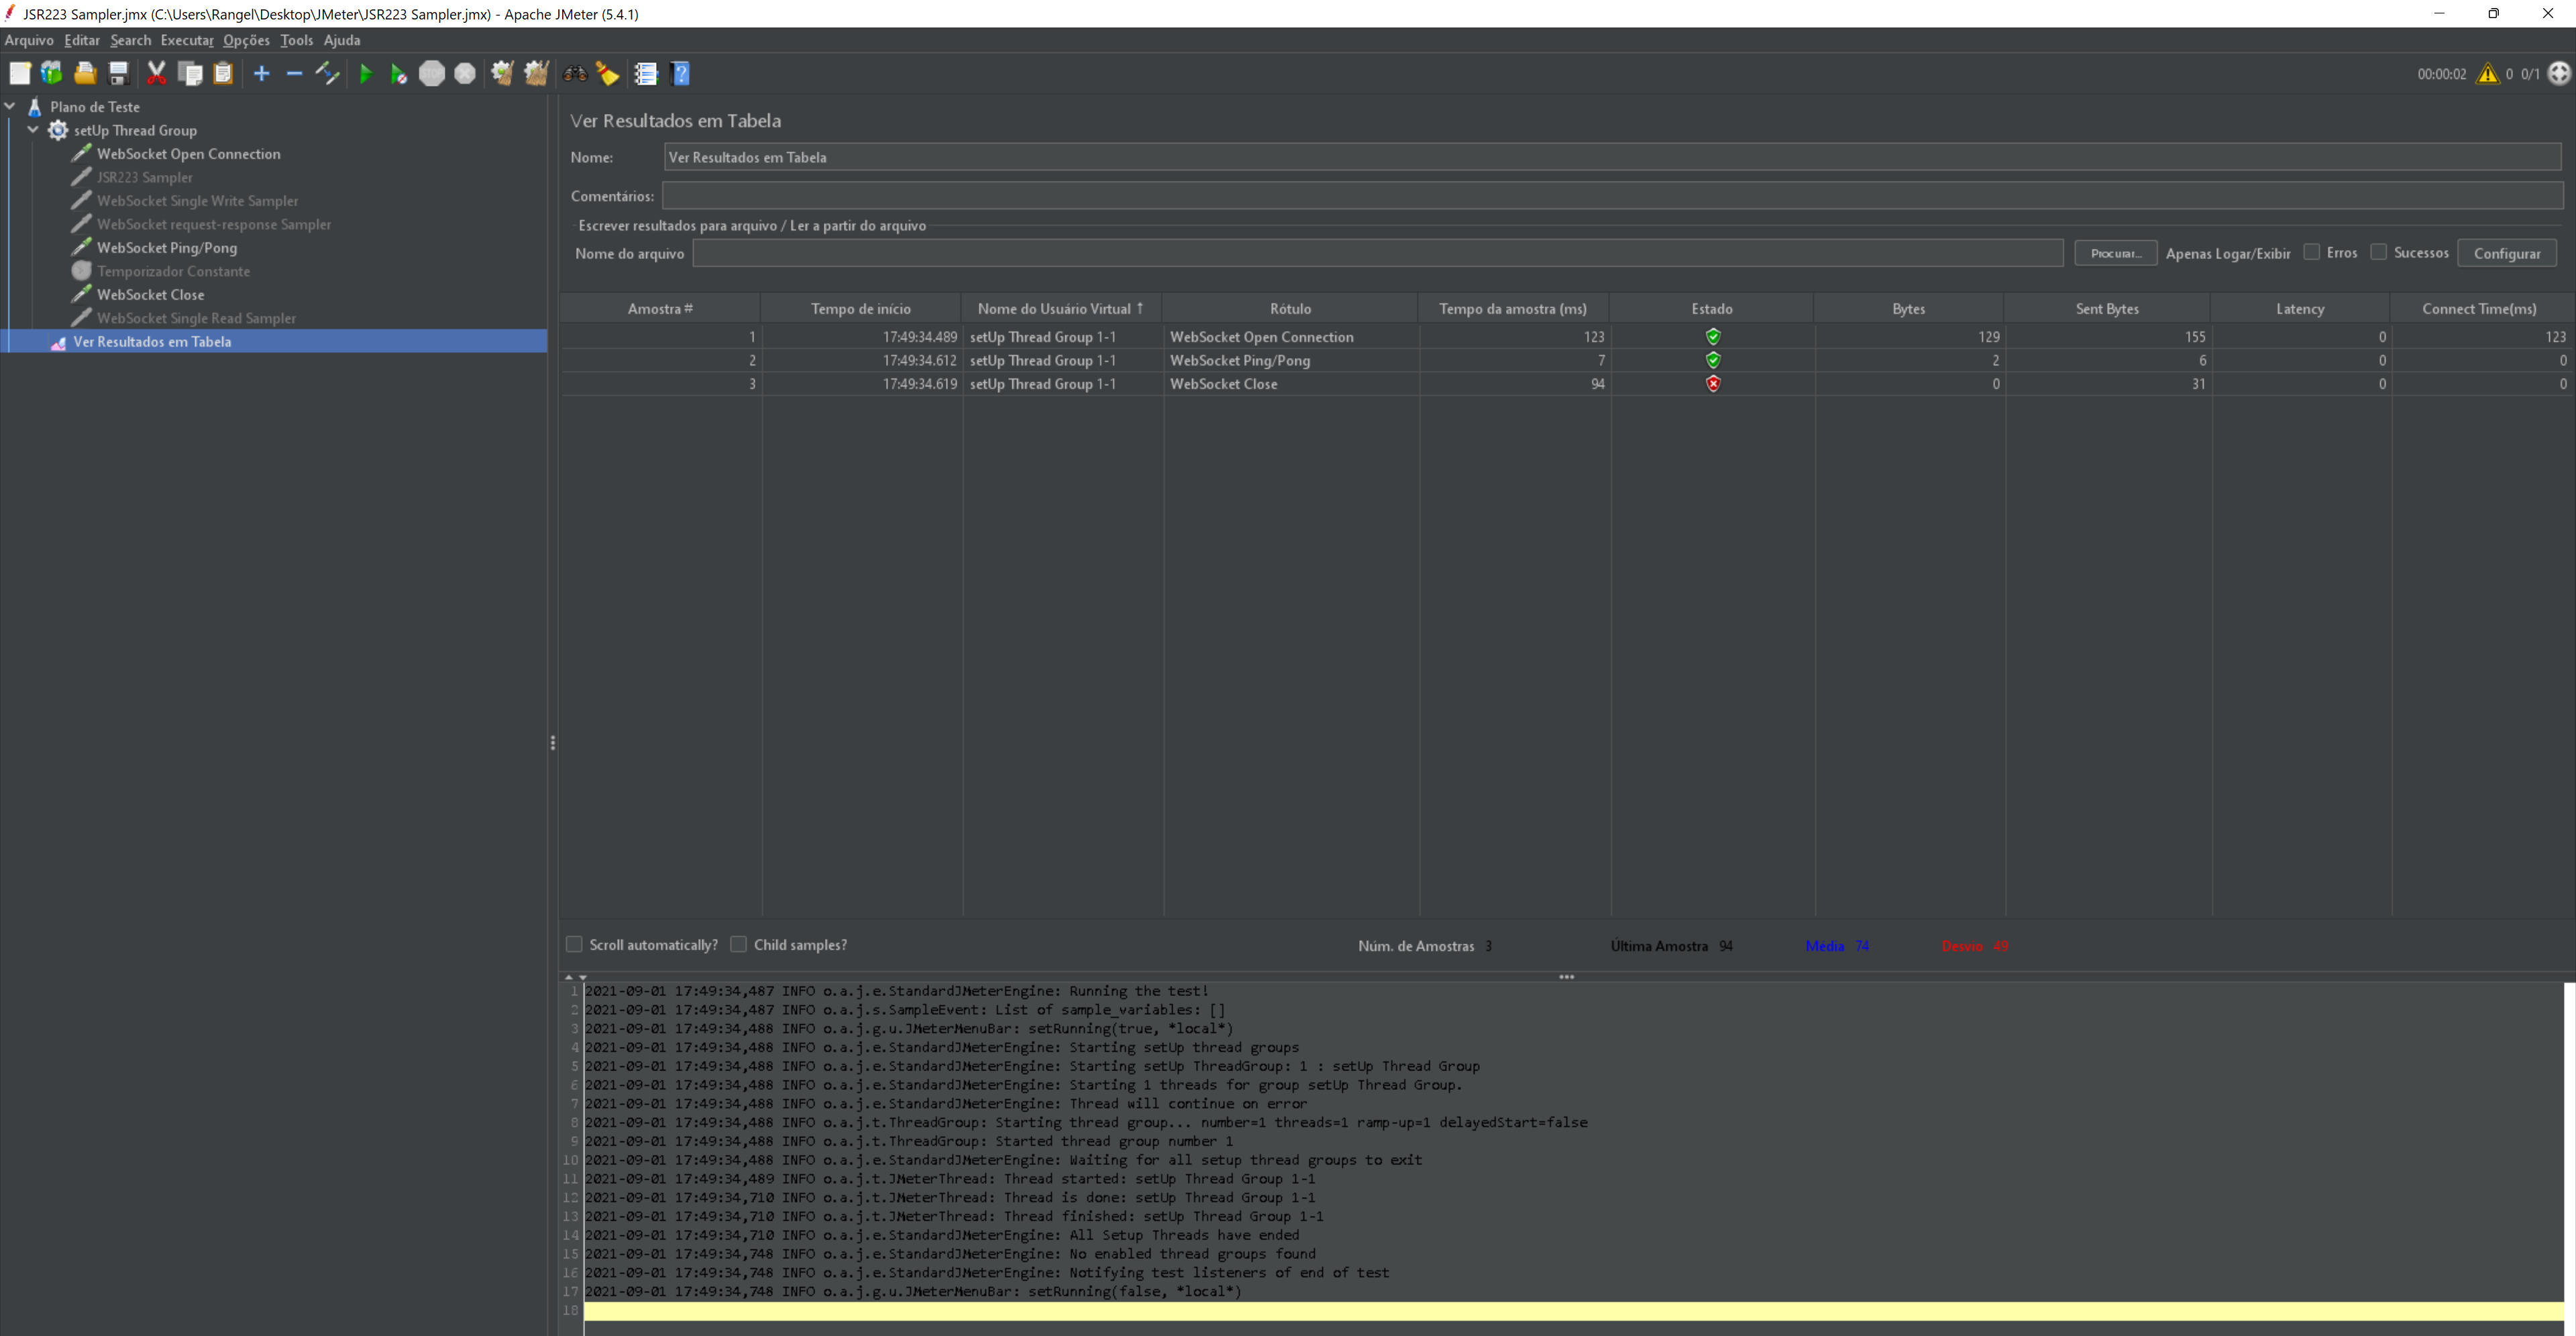Click the warning triangle in the status bar
Screen dimensions: 2576x1336
[2487, 74]
